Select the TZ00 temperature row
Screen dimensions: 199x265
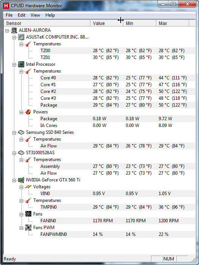point(117,51)
